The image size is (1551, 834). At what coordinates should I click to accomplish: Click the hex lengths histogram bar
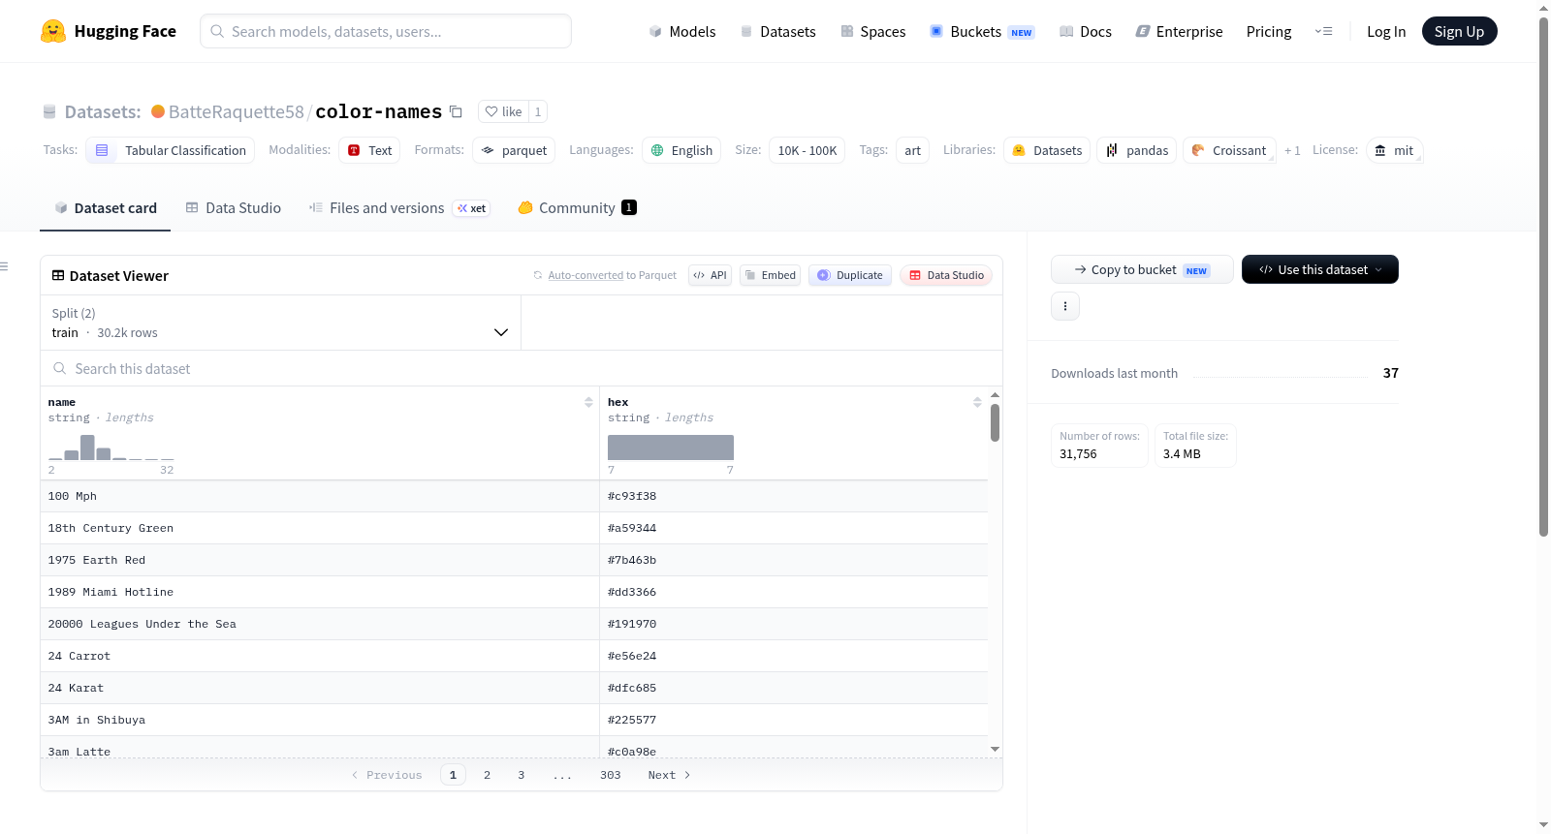671,448
